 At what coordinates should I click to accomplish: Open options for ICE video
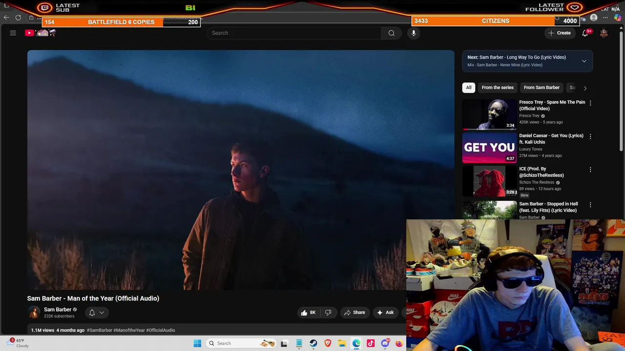coord(590,170)
